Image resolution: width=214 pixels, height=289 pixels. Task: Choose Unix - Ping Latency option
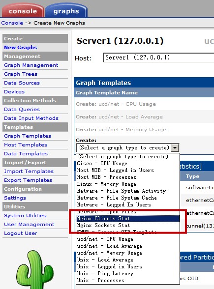pyautogui.click(x=128, y=273)
